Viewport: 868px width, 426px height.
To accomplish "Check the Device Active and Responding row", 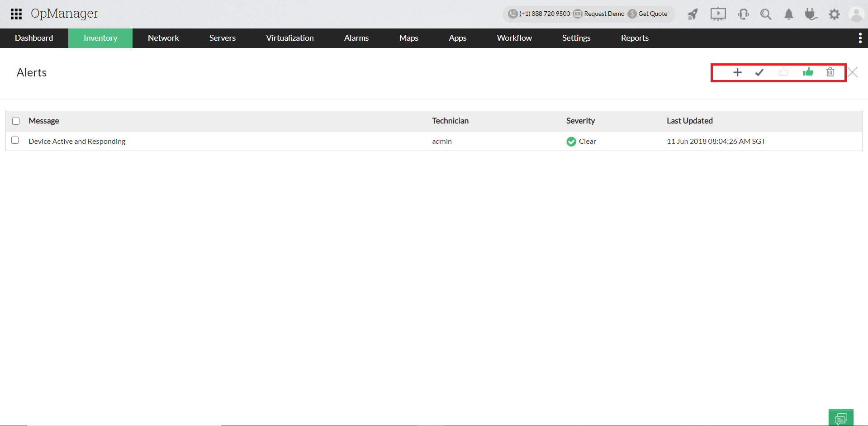I will [x=15, y=140].
